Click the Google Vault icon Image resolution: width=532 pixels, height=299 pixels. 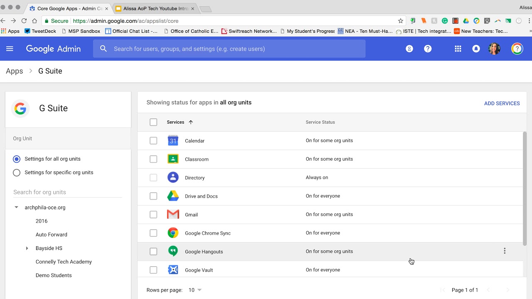point(173,270)
